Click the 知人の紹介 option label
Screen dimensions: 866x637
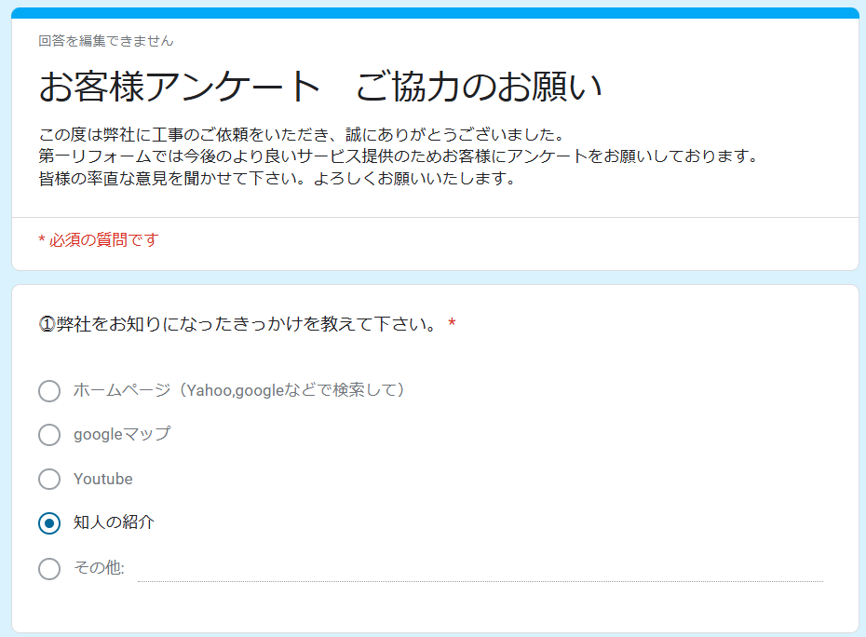pyautogui.click(x=114, y=522)
